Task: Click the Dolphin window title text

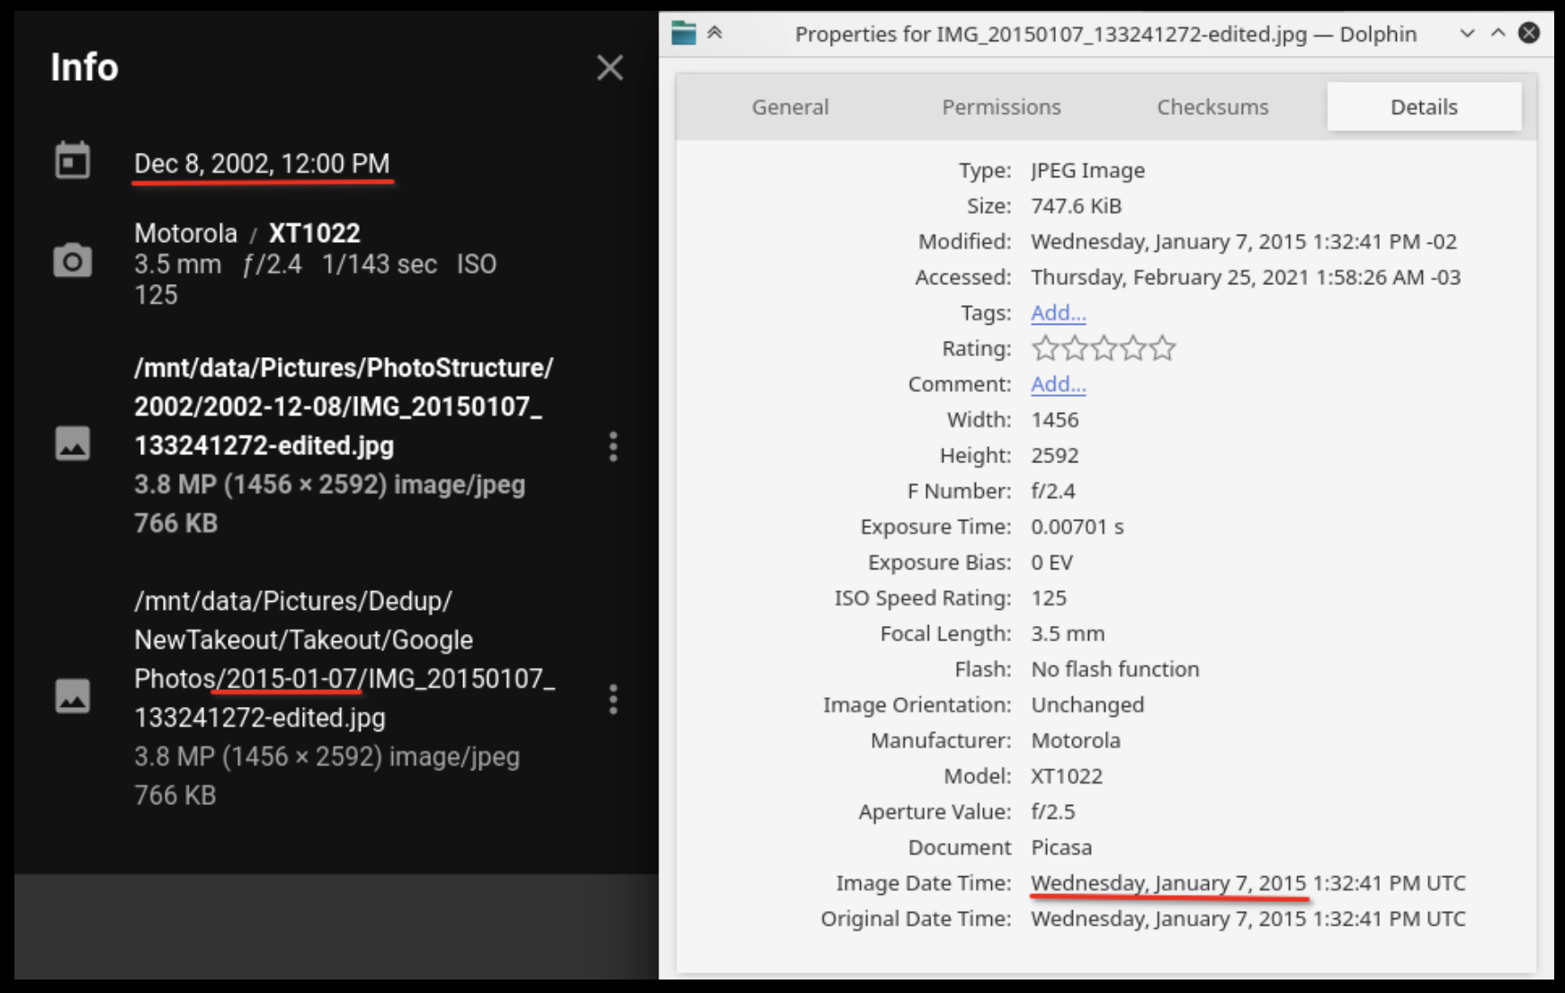Action: (1105, 34)
